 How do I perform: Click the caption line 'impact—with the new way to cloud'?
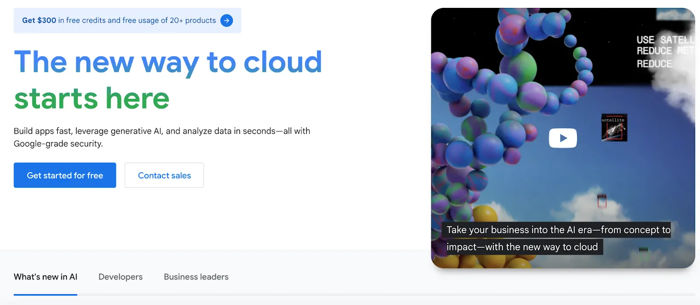[x=522, y=247]
